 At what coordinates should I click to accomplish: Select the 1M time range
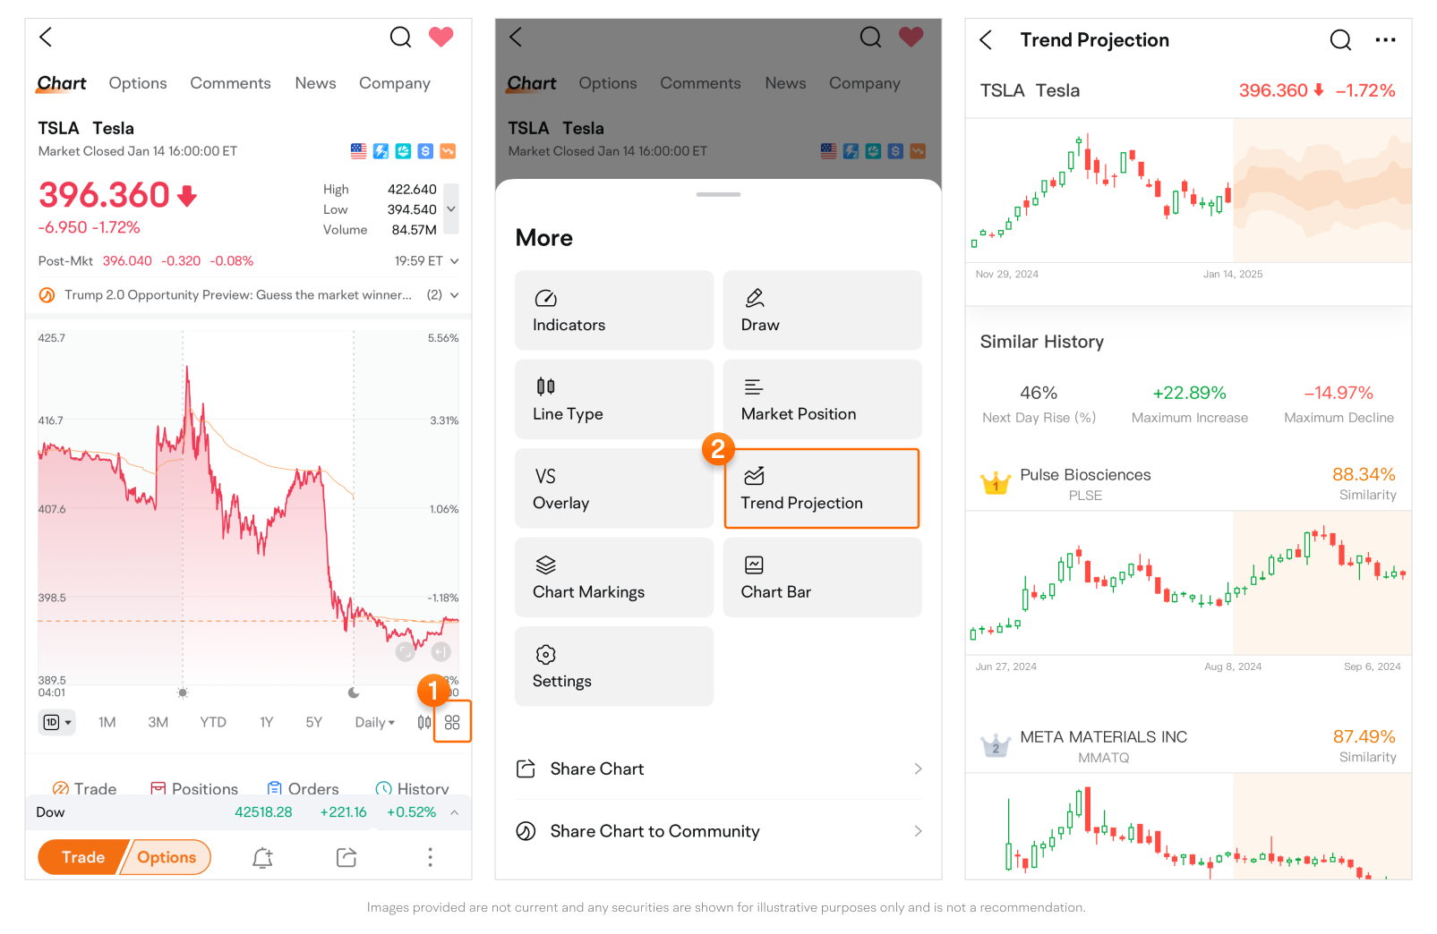107,723
